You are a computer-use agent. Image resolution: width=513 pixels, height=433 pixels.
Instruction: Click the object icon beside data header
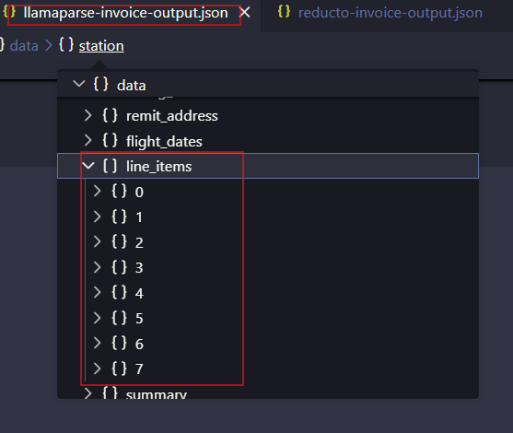click(100, 84)
